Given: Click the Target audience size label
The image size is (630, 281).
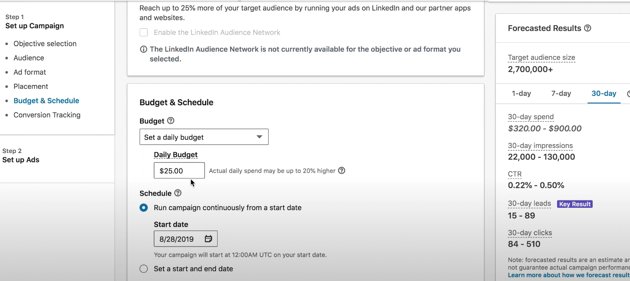Looking at the screenshot, I should (541, 58).
